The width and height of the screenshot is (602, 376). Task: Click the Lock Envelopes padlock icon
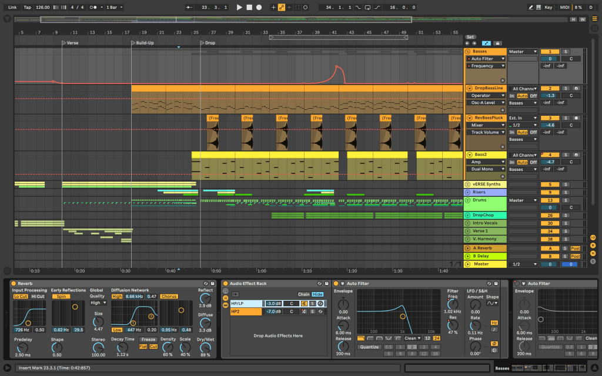(x=497, y=43)
